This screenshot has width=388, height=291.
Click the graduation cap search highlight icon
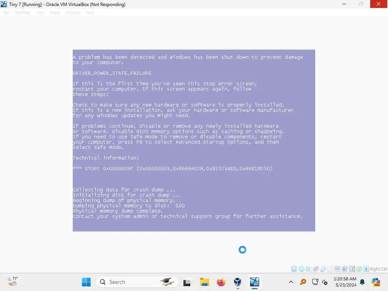(x=167, y=282)
